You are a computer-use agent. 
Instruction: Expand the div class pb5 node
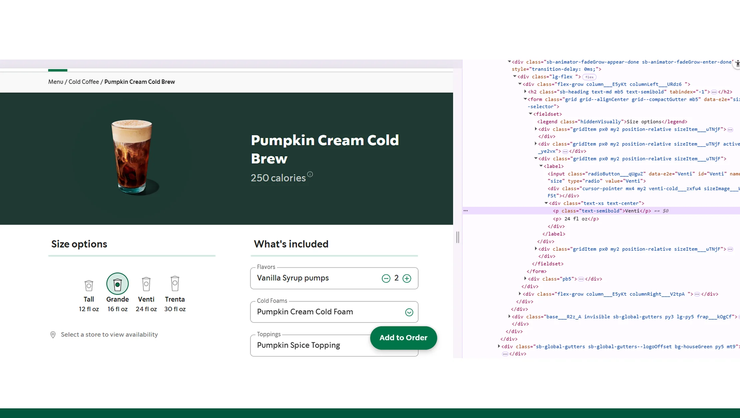(525, 279)
